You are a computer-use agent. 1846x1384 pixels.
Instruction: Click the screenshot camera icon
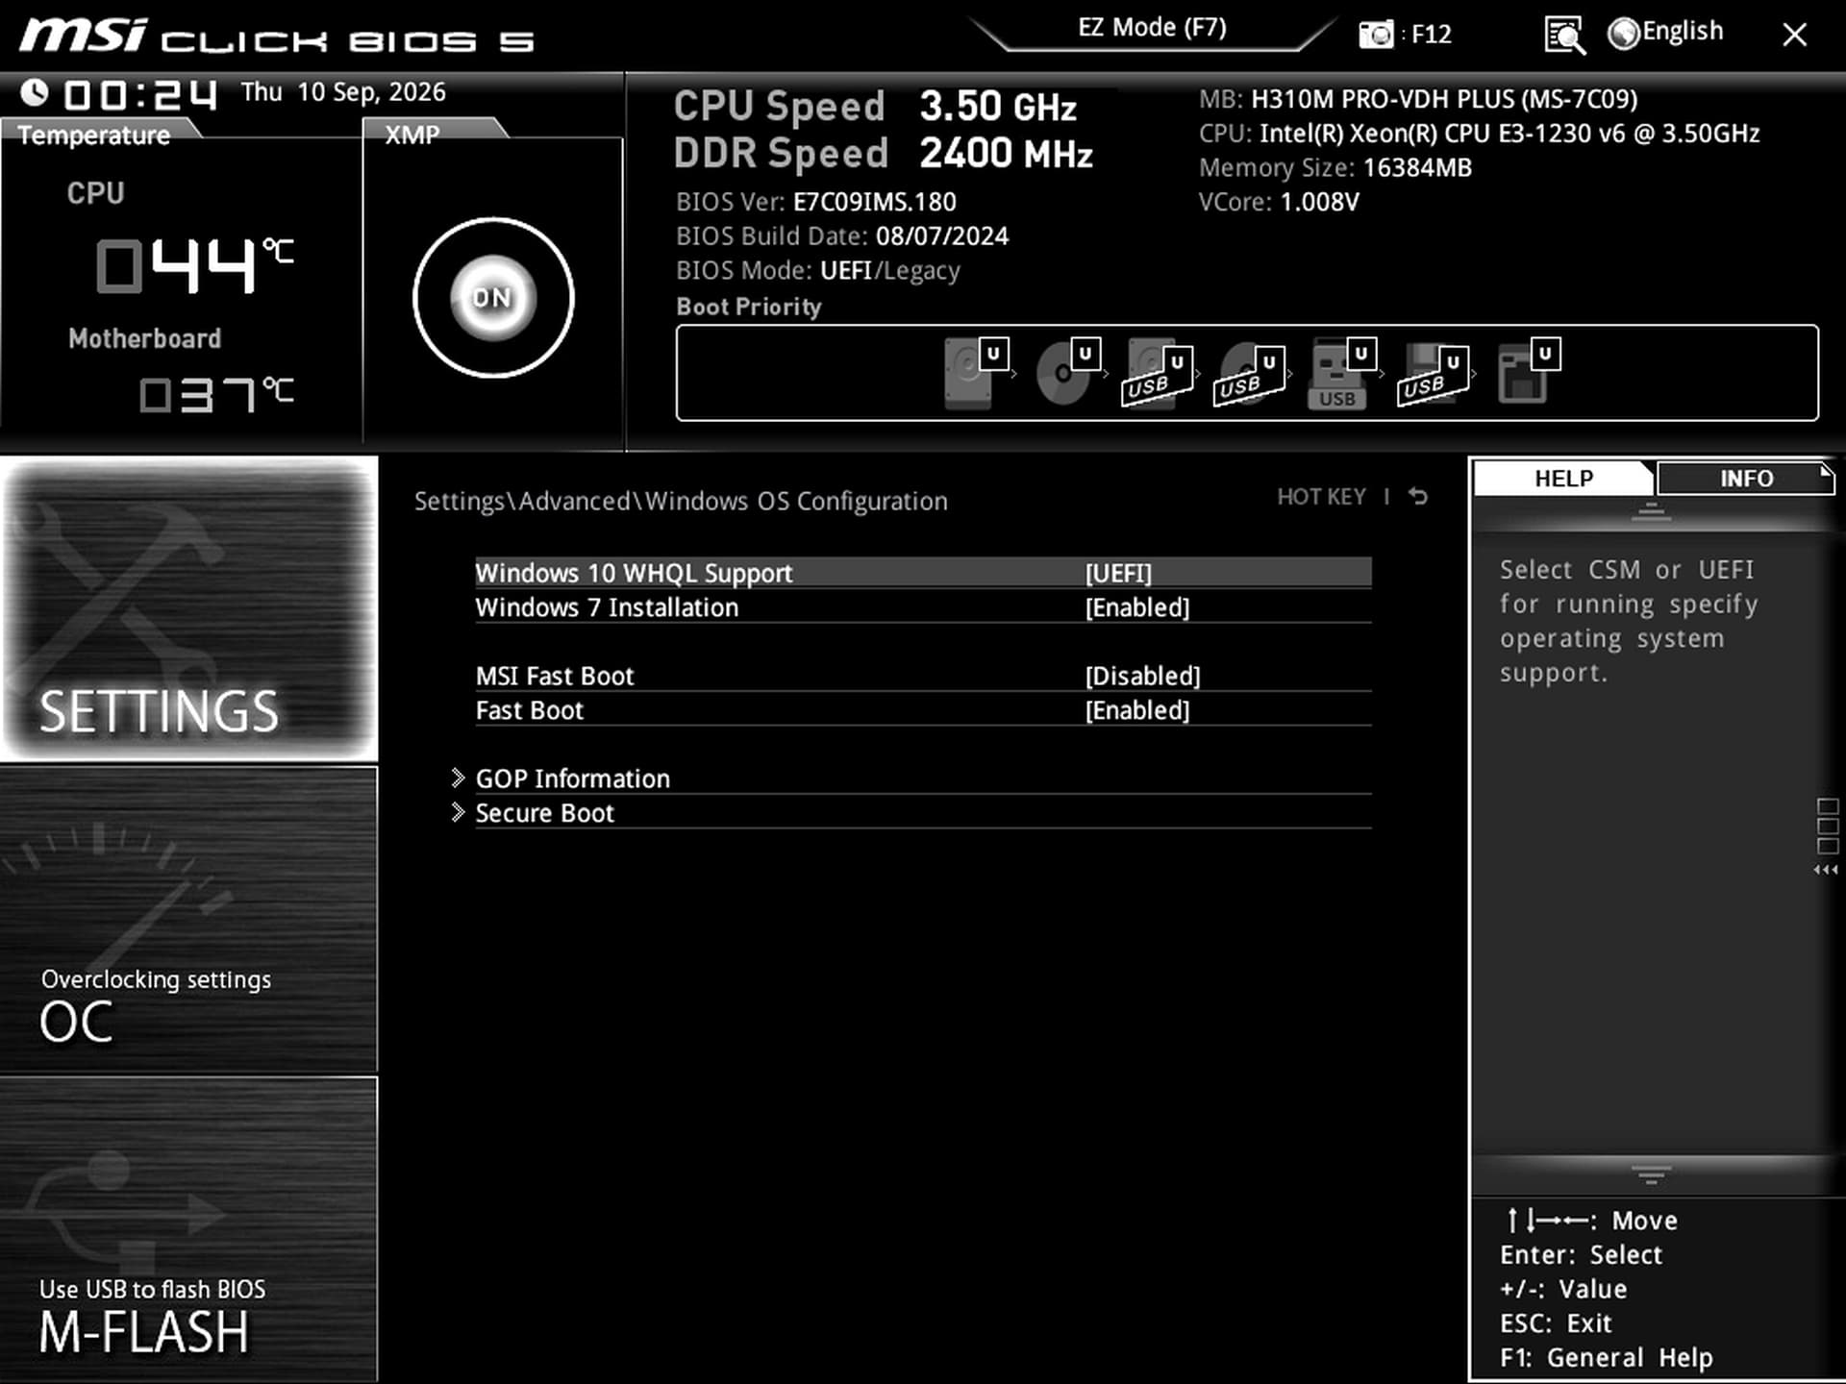(1376, 36)
